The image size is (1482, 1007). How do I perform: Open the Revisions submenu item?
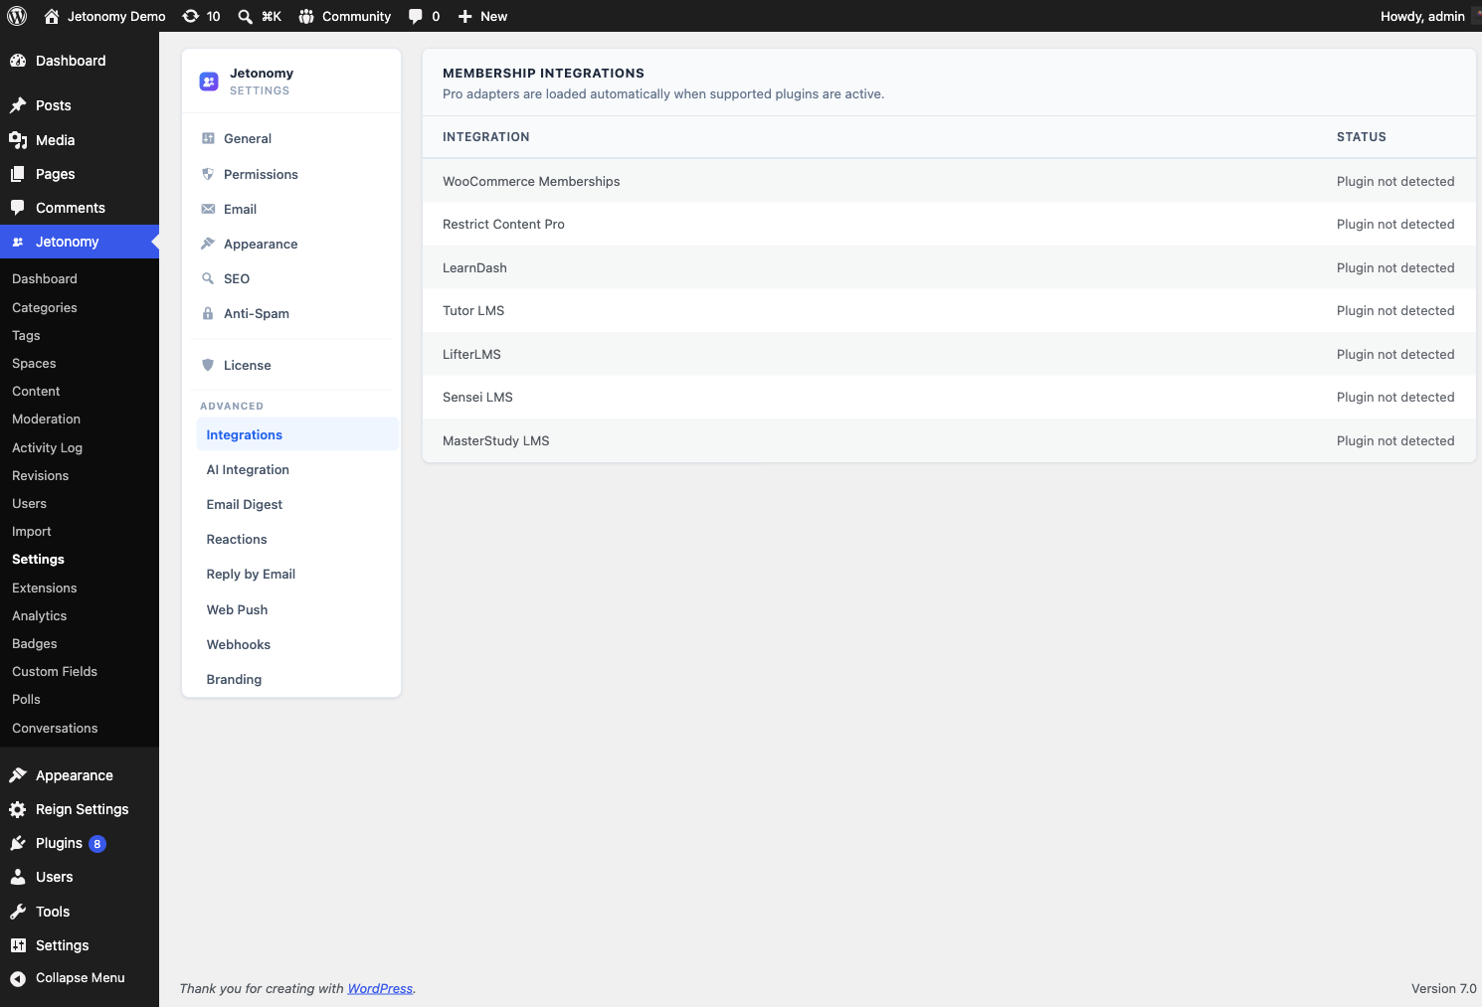[40, 475]
